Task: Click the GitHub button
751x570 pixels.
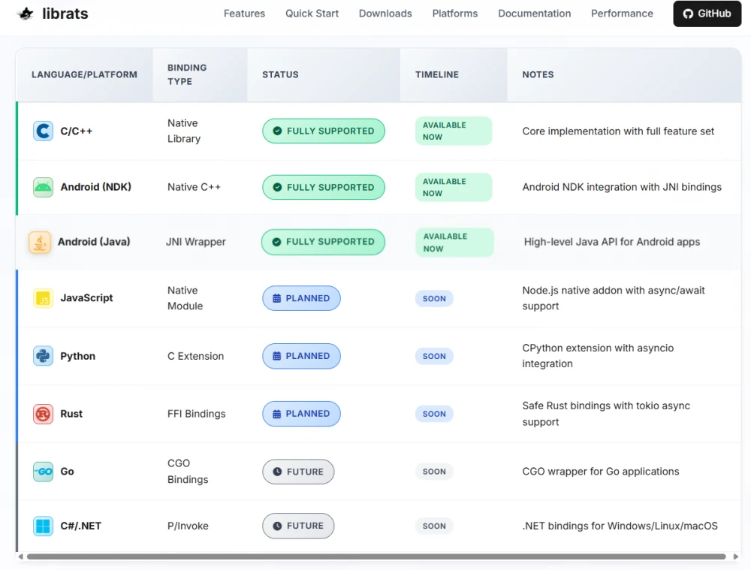Action: point(707,13)
